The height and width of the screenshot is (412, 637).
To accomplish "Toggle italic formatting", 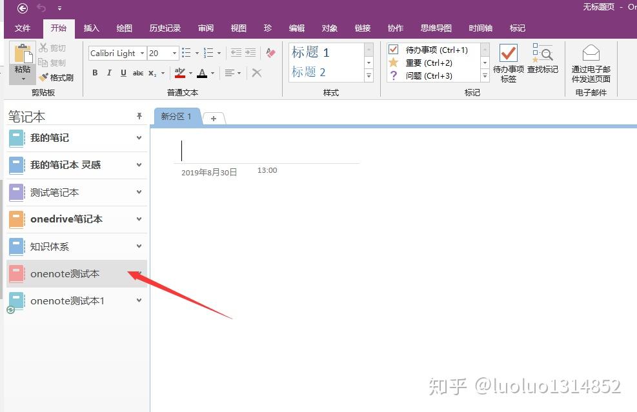I will [109, 73].
